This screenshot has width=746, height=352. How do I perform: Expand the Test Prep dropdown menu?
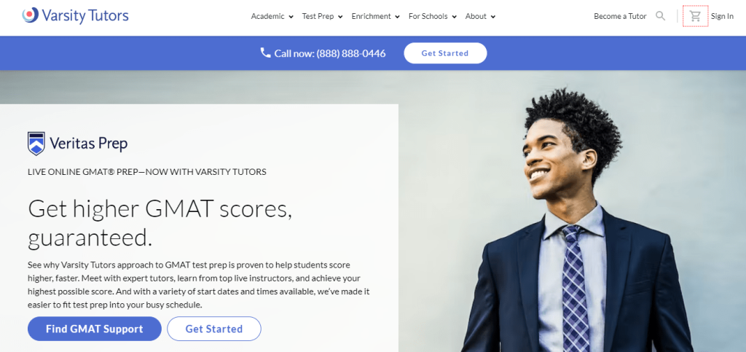coord(322,16)
